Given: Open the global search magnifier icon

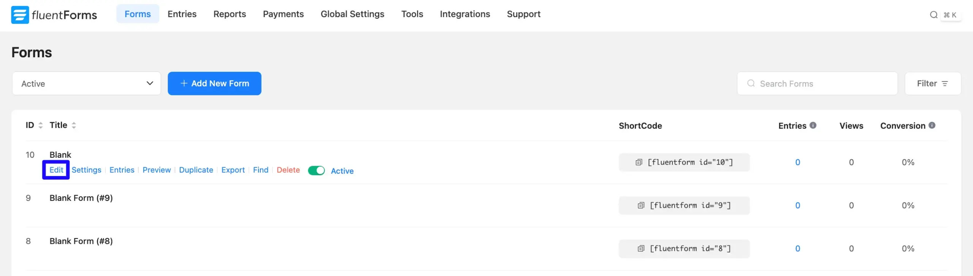Looking at the screenshot, I should [x=933, y=15].
